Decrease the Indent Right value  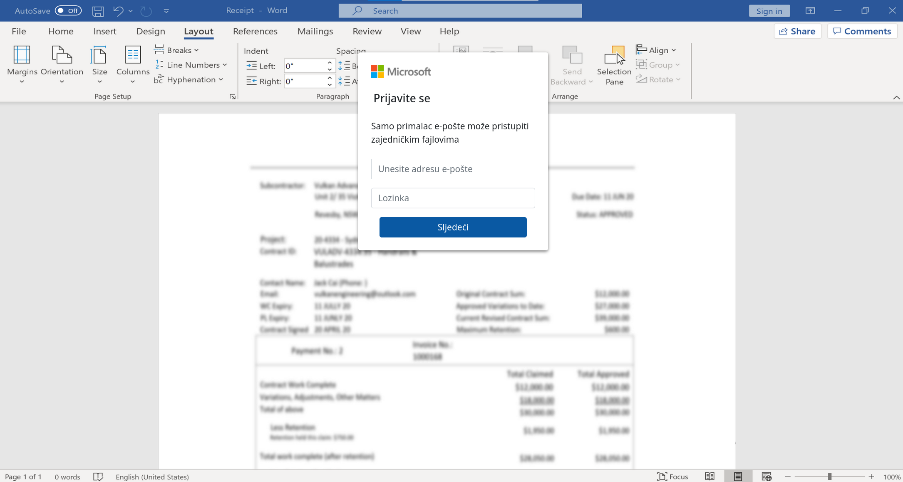tap(330, 84)
